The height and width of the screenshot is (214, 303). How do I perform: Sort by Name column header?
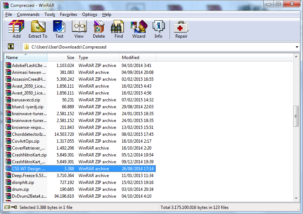[x=26, y=58]
